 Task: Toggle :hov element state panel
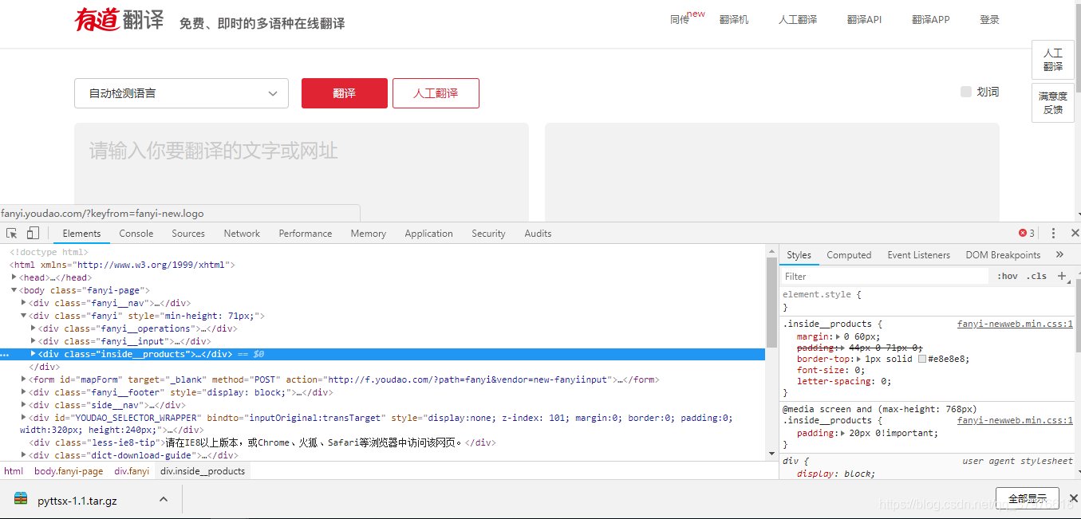click(1008, 276)
